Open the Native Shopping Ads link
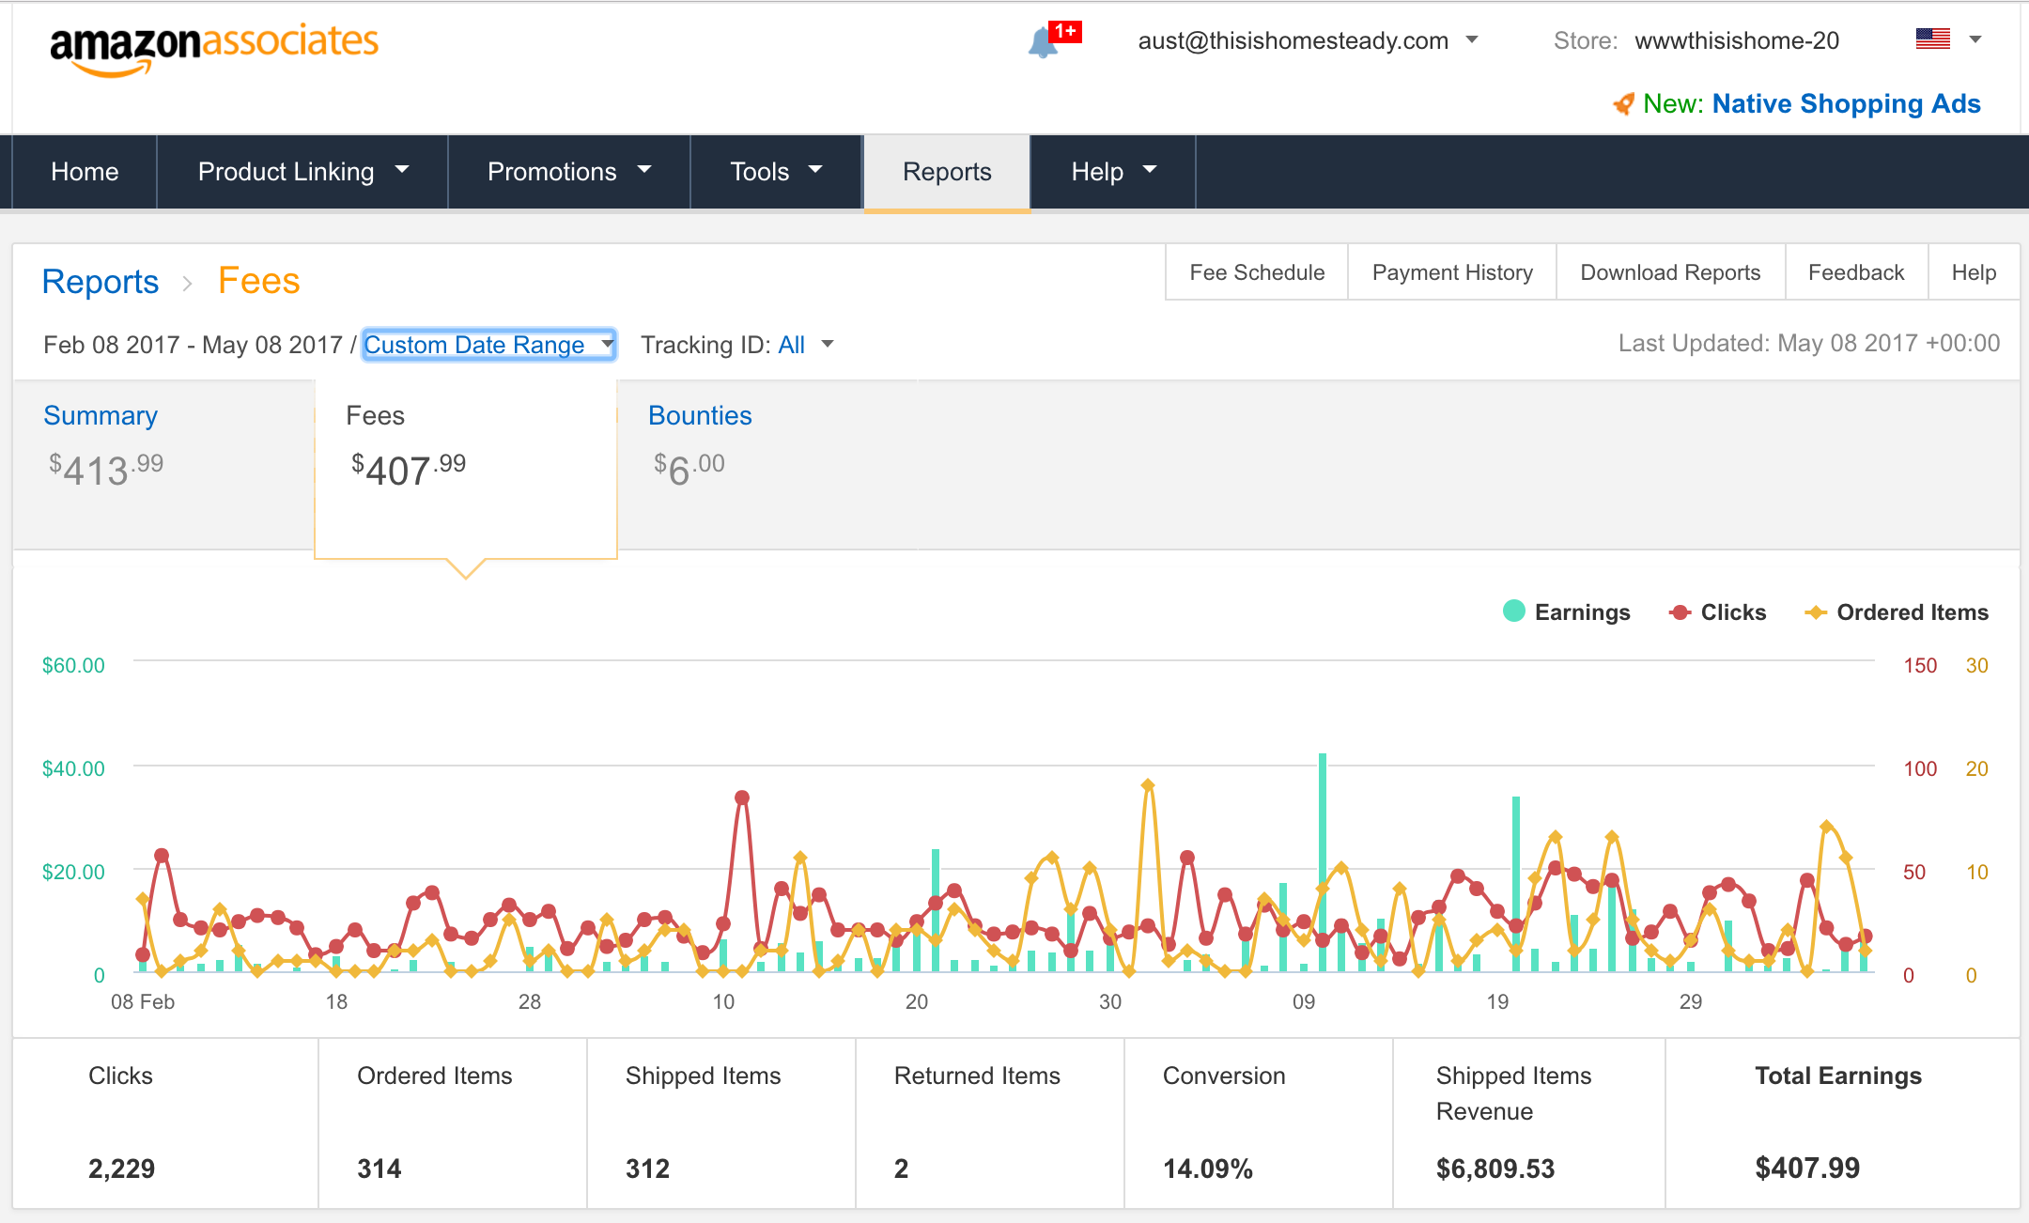 [1846, 104]
